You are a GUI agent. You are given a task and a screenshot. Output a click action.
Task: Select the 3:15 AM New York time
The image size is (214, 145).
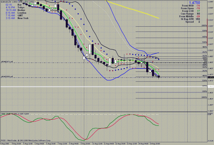coord(10,18)
